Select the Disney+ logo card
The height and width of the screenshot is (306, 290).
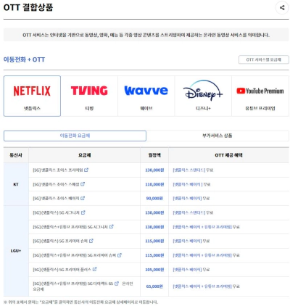click(x=203, y=96)
